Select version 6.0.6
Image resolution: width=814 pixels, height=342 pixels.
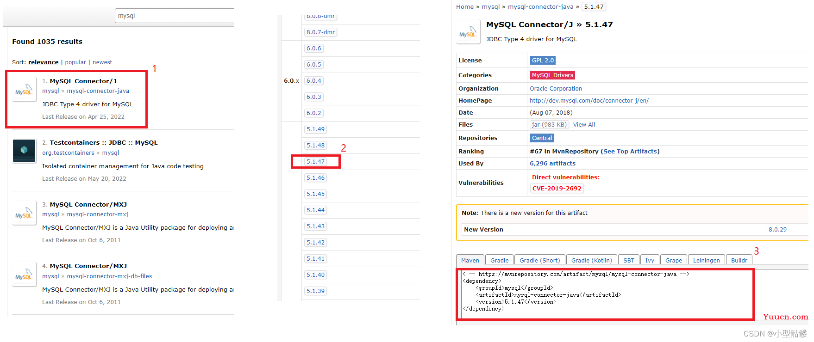coord(314,49)
